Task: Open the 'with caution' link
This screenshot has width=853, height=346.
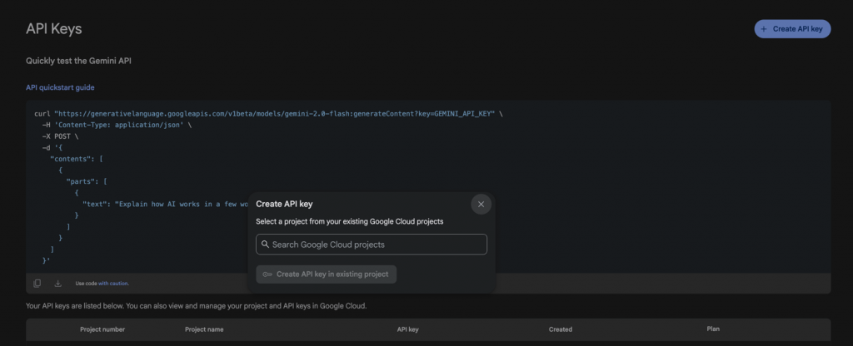Action: pos(113,284)
